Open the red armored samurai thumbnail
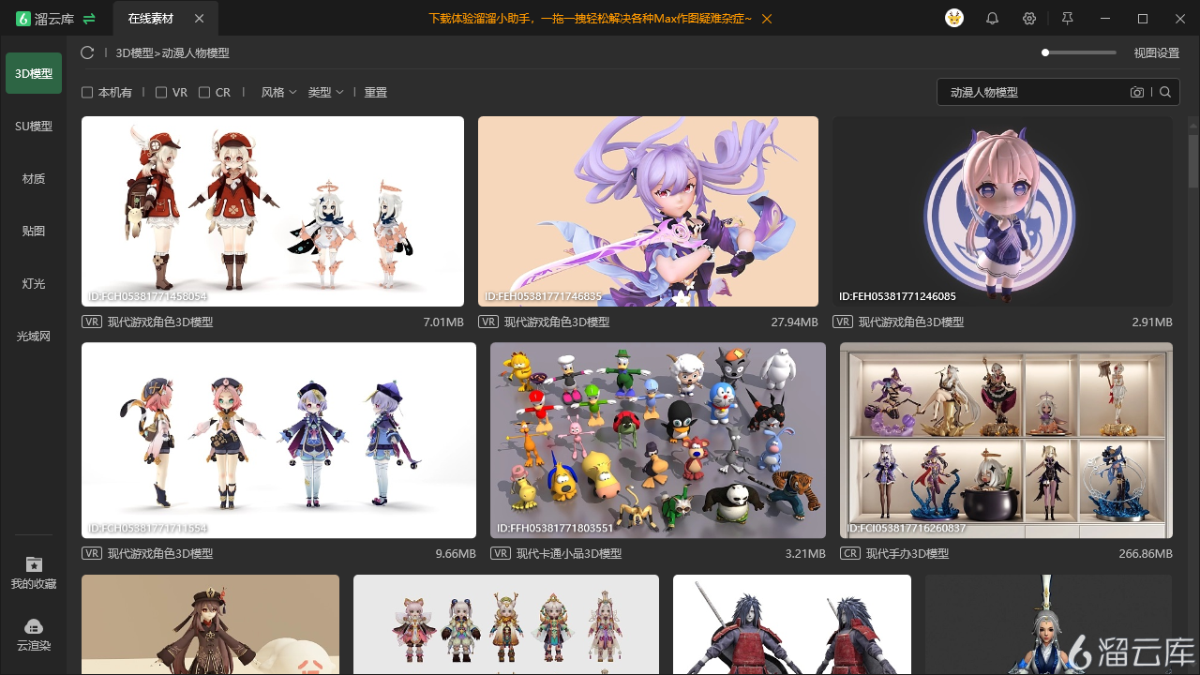 [792, 624]
